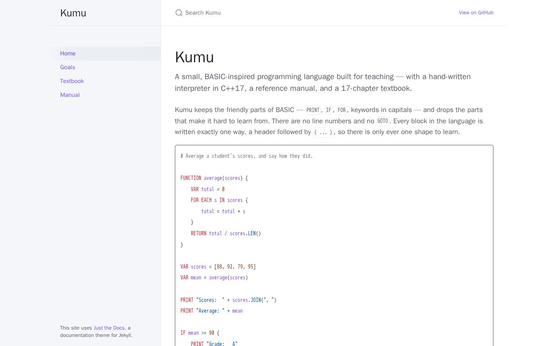Click the 'FUNCTION average(scores) {' code line

[214, 178]
